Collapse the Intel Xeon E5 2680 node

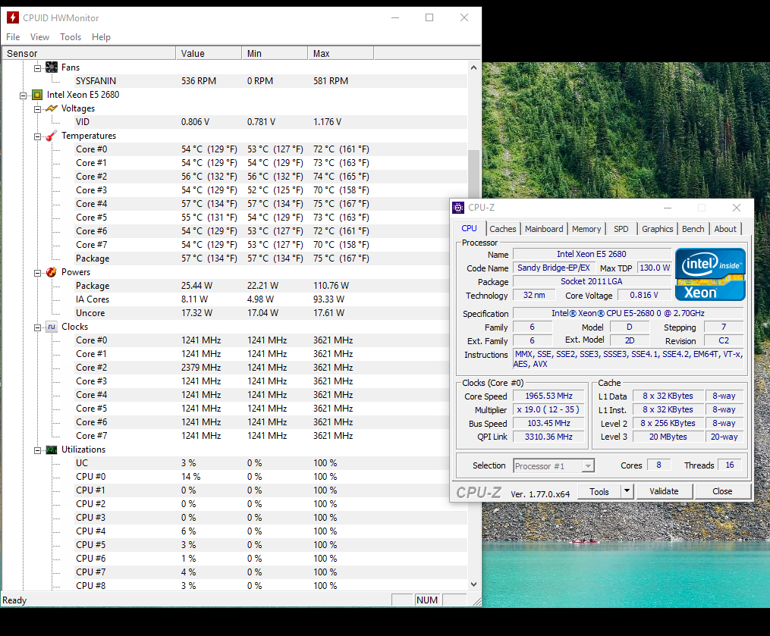point(23,96)
